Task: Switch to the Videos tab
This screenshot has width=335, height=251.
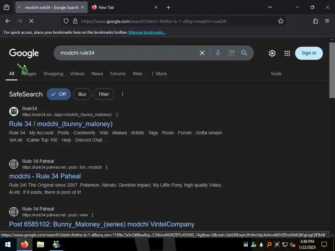Action: coord(77,74)
